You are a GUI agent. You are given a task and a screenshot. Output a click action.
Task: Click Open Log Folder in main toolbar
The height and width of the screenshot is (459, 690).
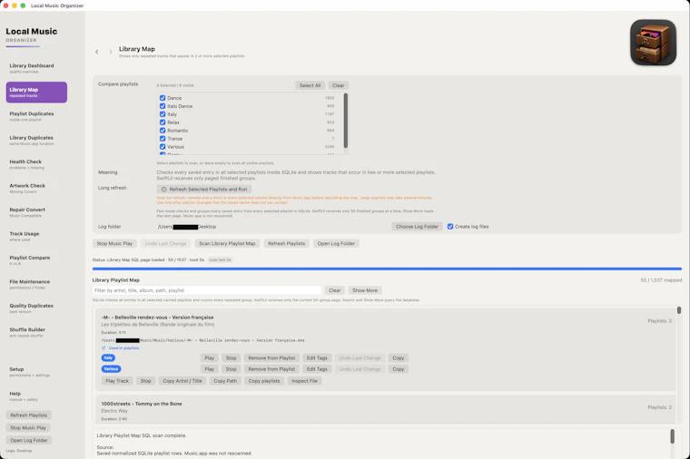[x=336, y=244]
